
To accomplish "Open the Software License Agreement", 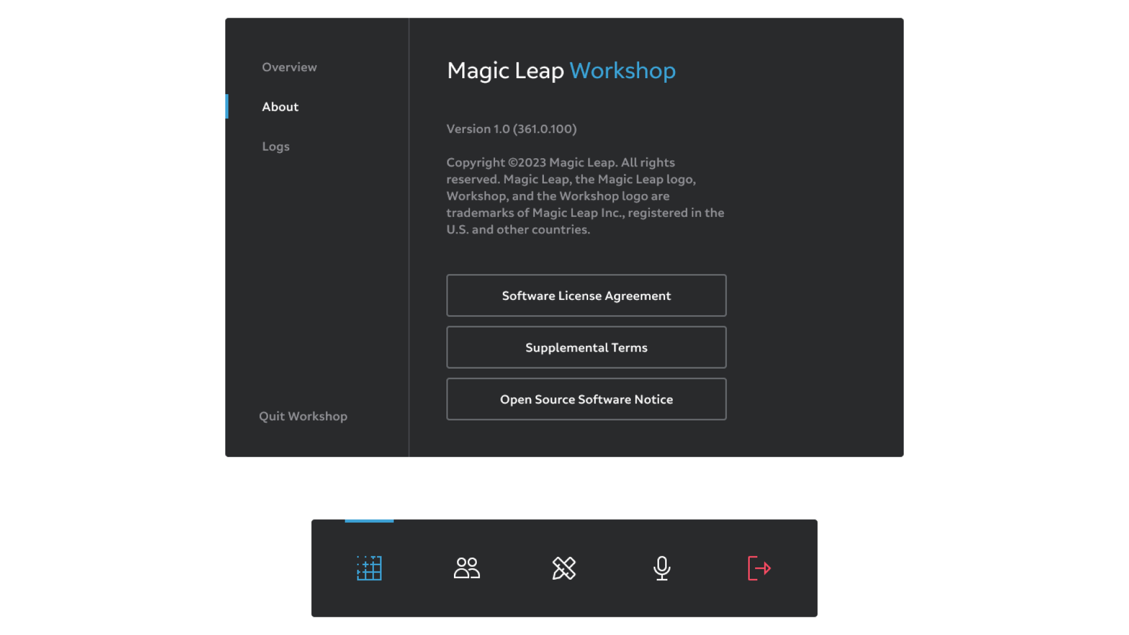I will pyautogui.click(x=586, y=295).
